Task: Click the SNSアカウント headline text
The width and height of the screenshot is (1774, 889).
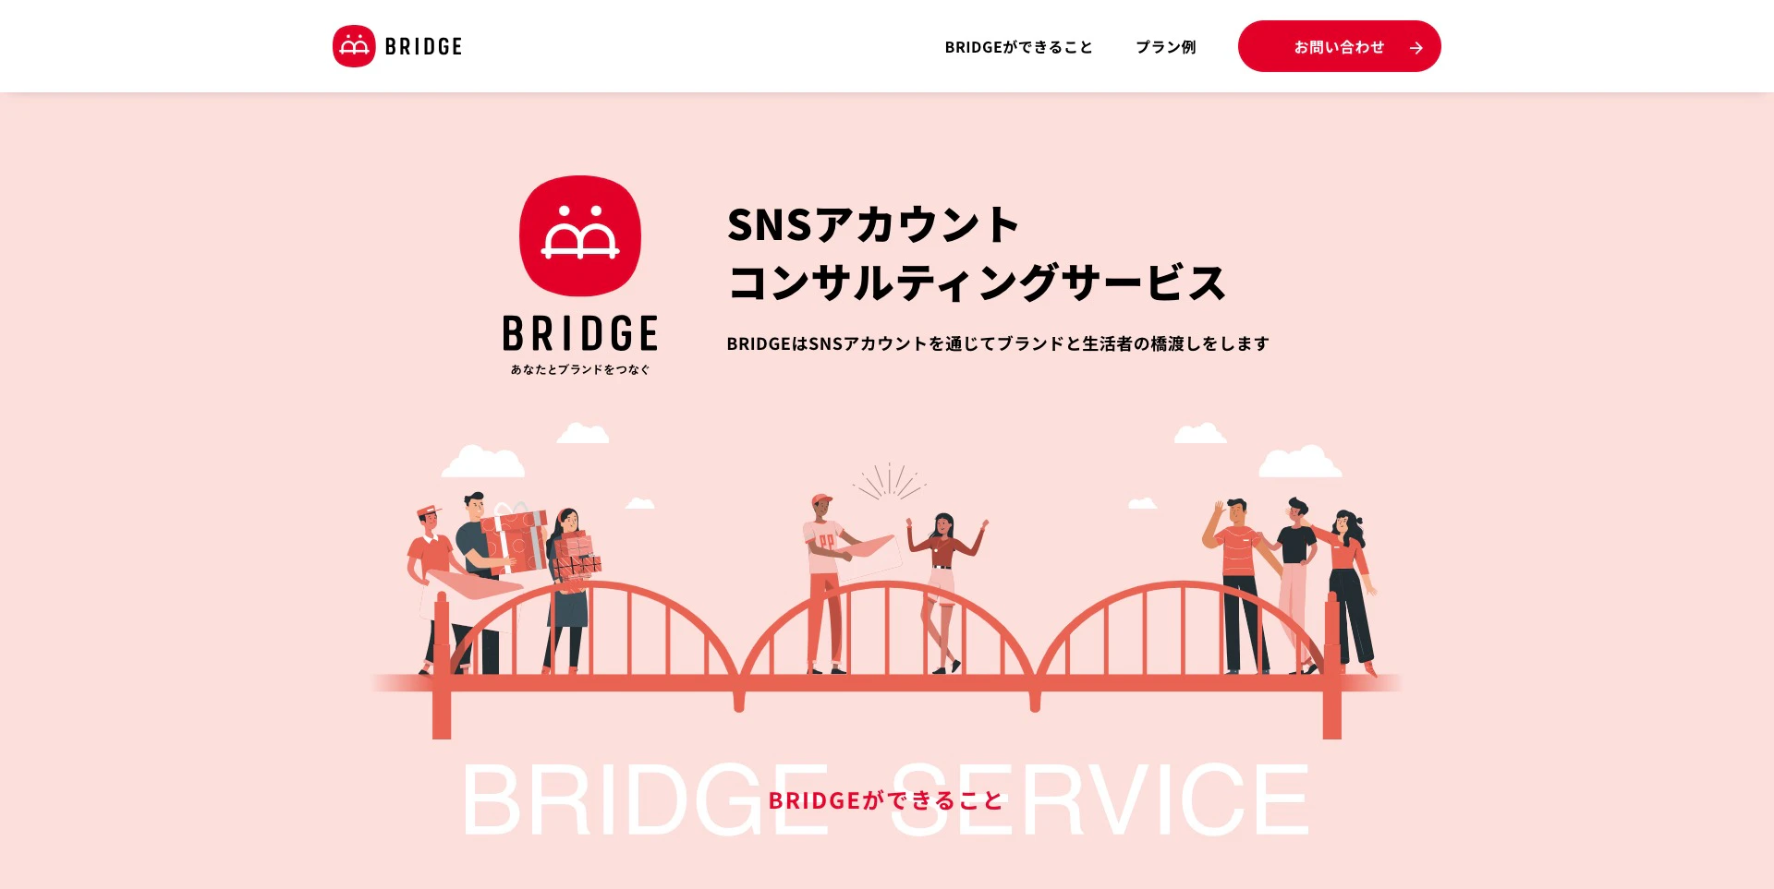Action: 873,224
